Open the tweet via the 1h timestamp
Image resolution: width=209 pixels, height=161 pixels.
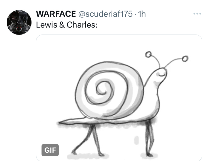click(x=142, y=14)
